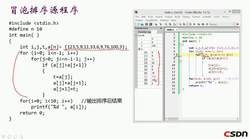Viewport: 250px width, 139px height.
Task: Click the 'Function arg' row in Watches
Action: click(x=149, y=32)
